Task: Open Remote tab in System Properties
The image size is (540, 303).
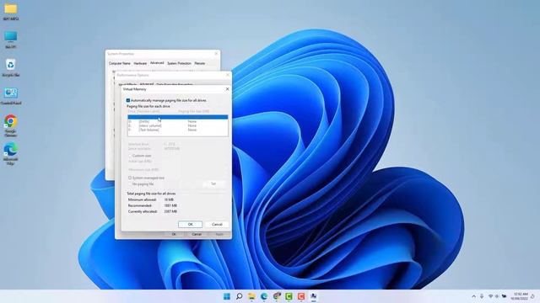Action: pos(200,64)
